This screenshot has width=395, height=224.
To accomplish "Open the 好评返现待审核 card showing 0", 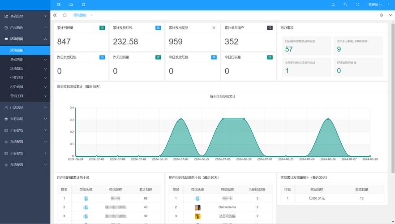I will pyautogui.click(x=358, y=67).
